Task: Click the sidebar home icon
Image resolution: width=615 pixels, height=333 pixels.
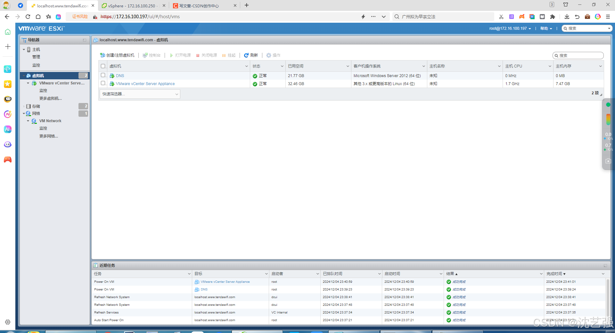Action: click(8, 32)
